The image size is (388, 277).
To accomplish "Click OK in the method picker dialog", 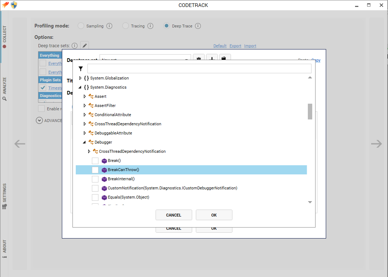I will [214, 215].
